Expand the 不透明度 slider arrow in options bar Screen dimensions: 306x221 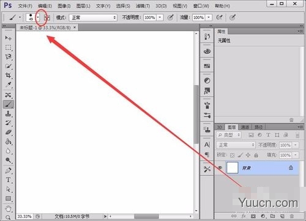pyautogui.click(x=160, y=18)
